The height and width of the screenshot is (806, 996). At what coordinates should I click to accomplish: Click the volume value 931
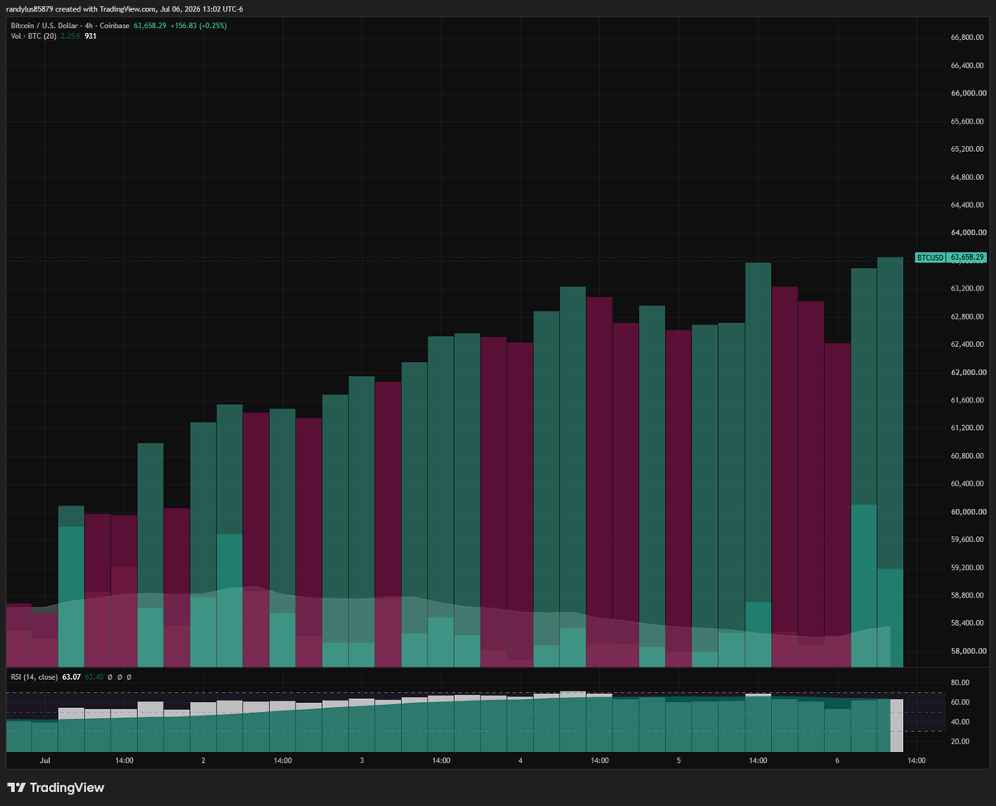point(90,36)
